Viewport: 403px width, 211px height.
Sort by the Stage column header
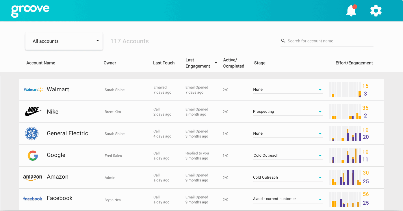click(x=260, y=63)
